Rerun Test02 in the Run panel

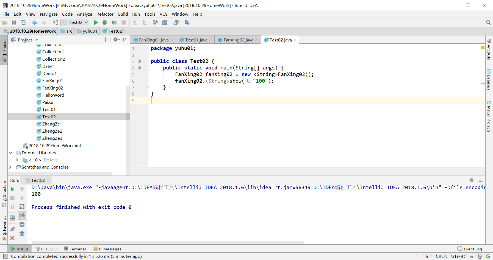point(12,189)
